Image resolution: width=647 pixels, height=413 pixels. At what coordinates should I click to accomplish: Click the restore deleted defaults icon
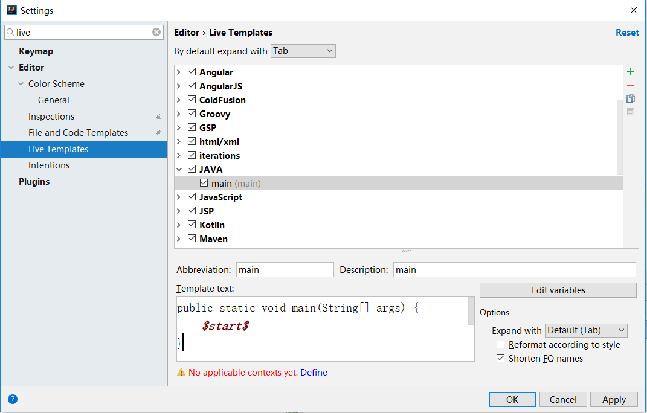pyautogui.click(x=631, y=112)
